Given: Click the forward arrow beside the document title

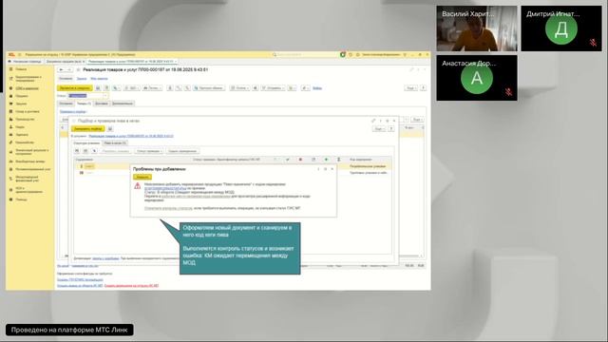Looking at the screenshot, I should click(x=69, y=69).
